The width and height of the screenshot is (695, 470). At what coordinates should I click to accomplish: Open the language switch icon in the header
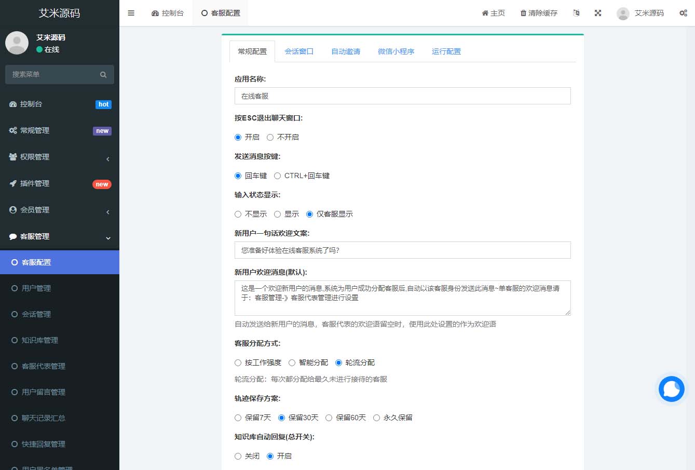coord(576,13)
